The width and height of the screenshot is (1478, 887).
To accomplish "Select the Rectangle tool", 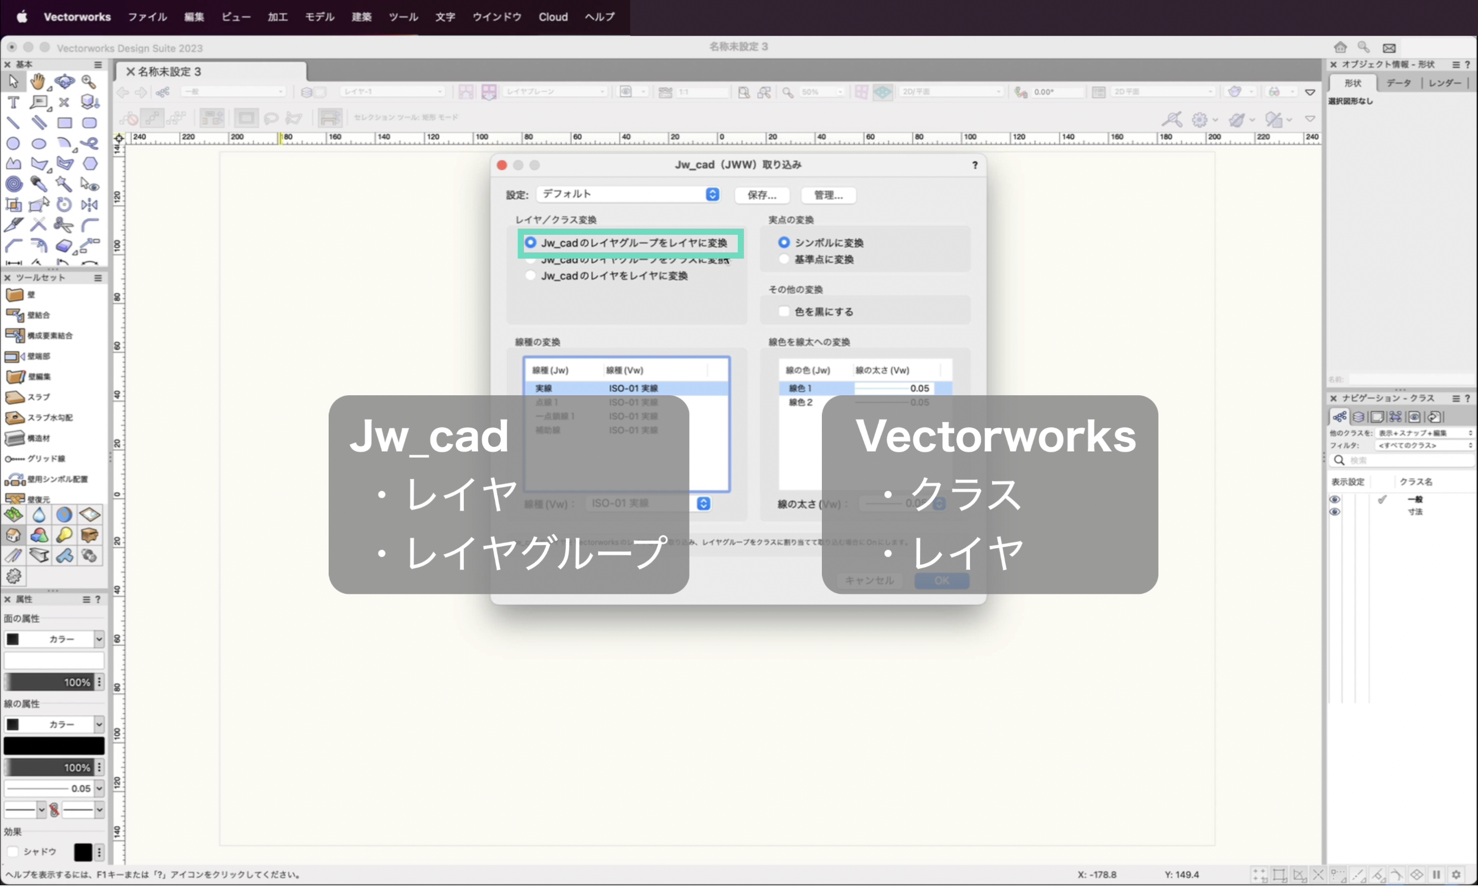I will tap(64, 123).
